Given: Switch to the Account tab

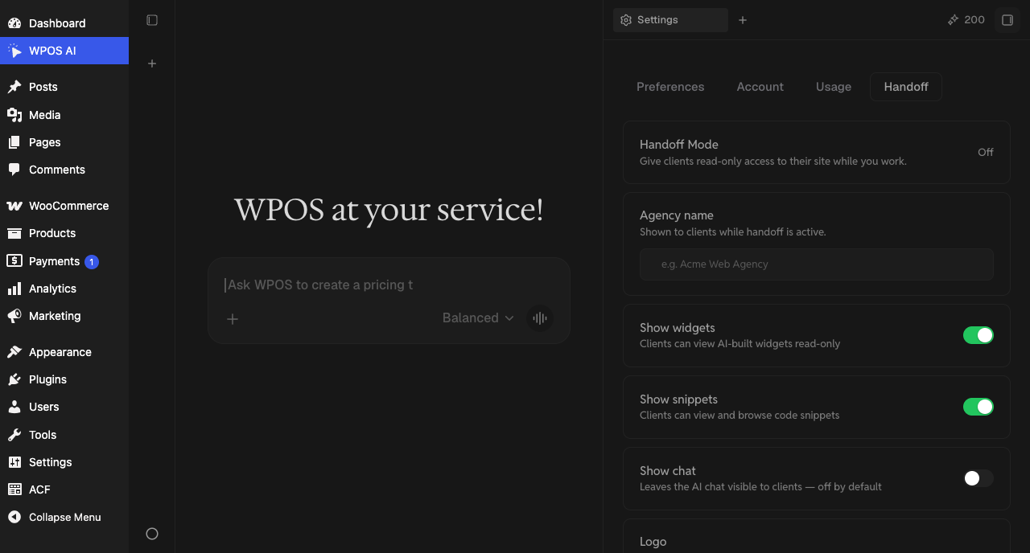Looking at the screenshot, I should pos(760,87).
